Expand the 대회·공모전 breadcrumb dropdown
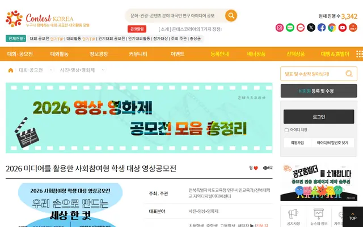This screenshot has width=363, height=227. (51, 70)
